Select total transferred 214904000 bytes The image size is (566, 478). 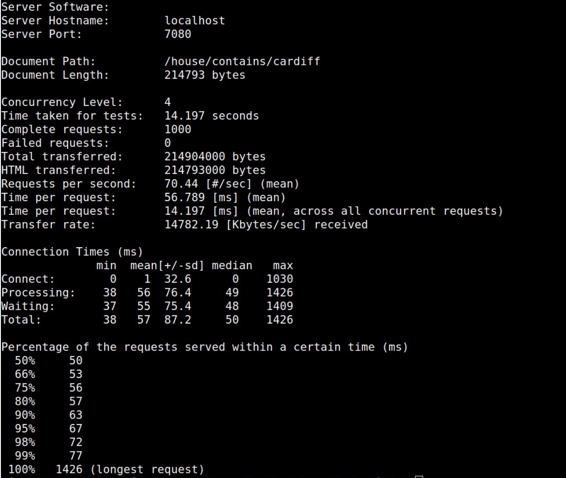point(215,156)
